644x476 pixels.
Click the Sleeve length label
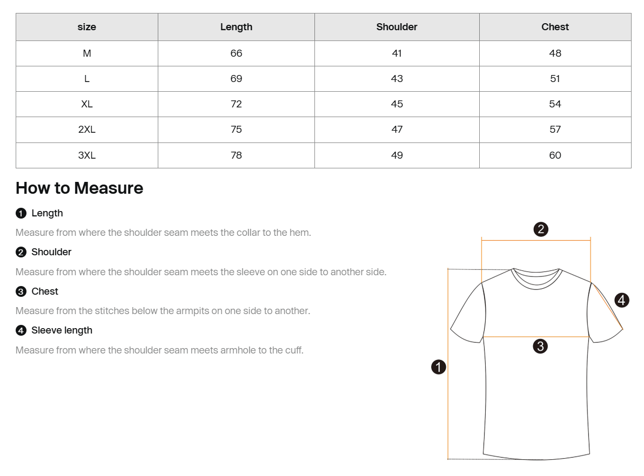pyautogui.click(x=62, y=330)
